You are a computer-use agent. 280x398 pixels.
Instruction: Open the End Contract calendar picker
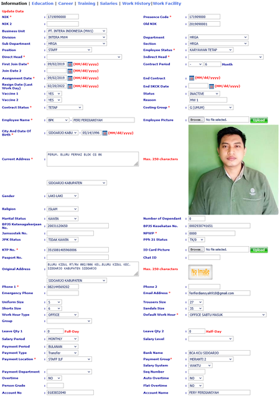(x=192, y=78)
